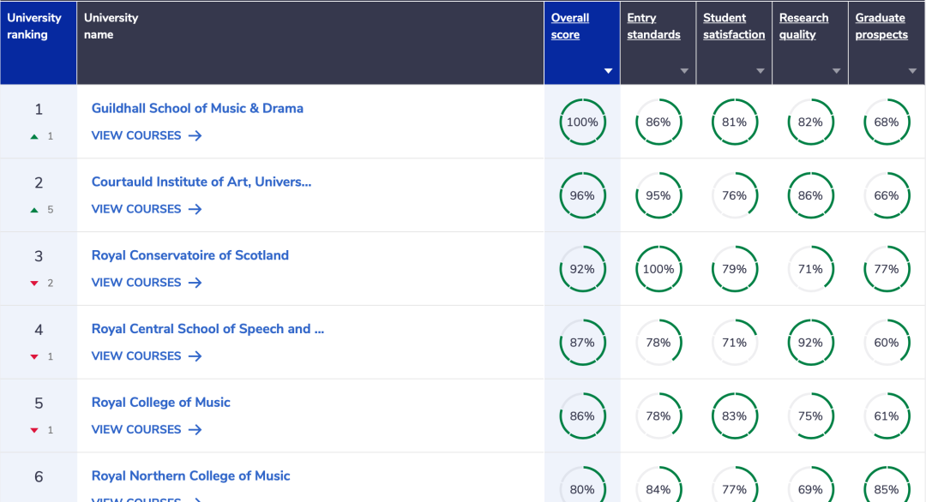Click Royal Central 71% student satisfaction circle
This screenshot has height=502, width=926.
pos(735,342)
